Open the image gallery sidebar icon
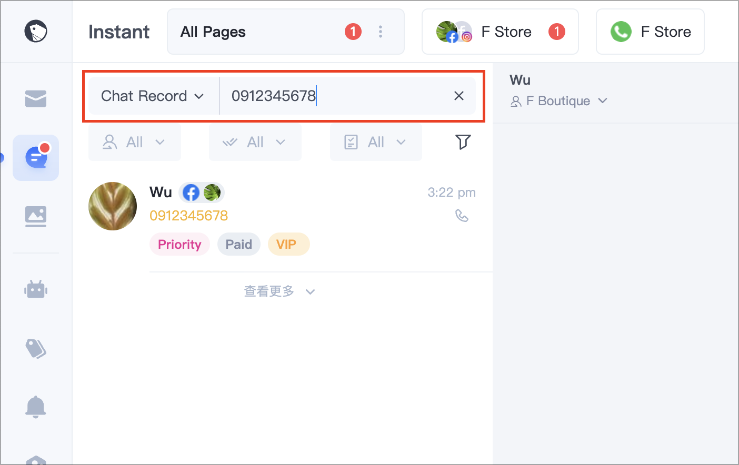Viewport: 739px width, 465px height. click(x=36, y=216)
